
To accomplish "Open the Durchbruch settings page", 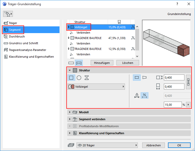I will point(31,36).
